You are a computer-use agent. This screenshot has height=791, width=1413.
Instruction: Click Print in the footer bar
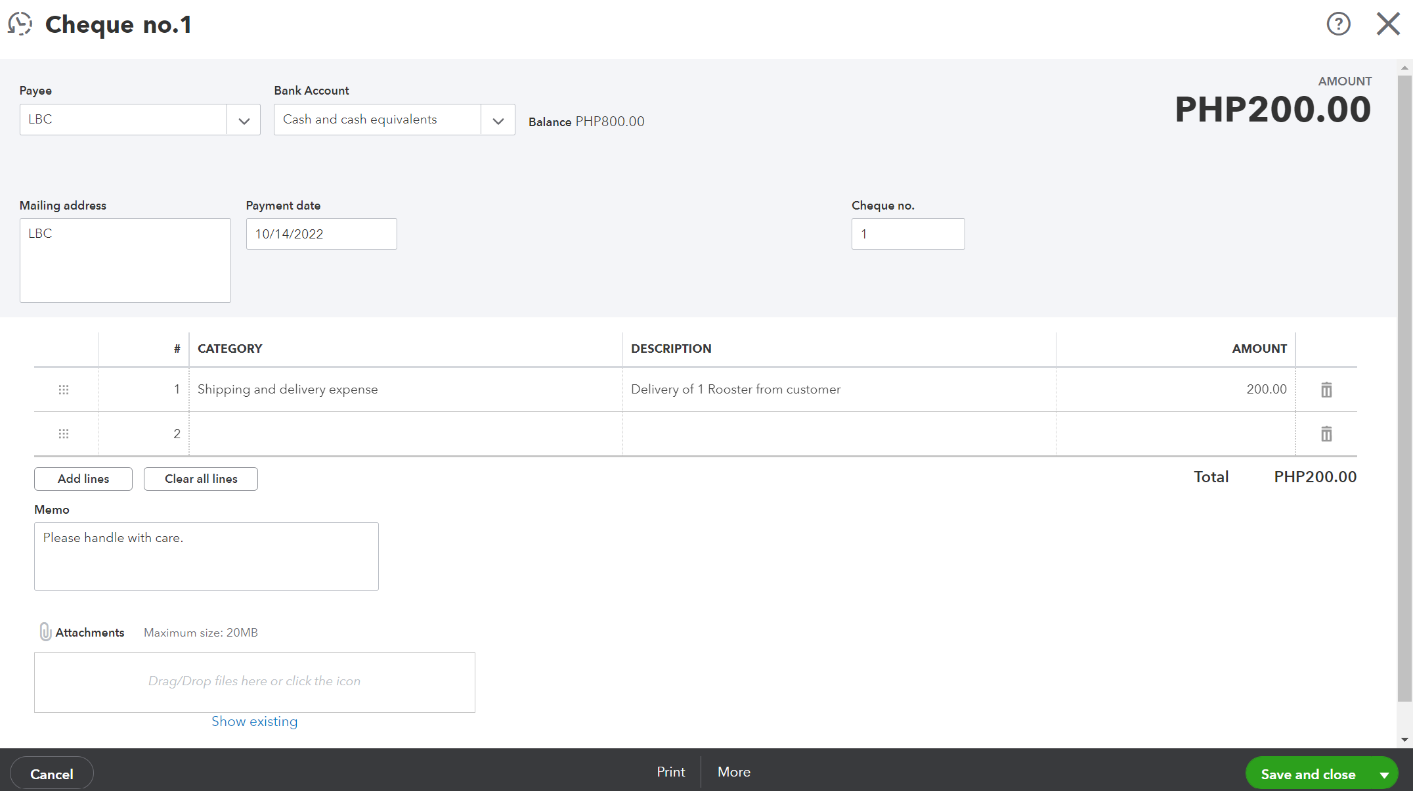click(670, 772)
